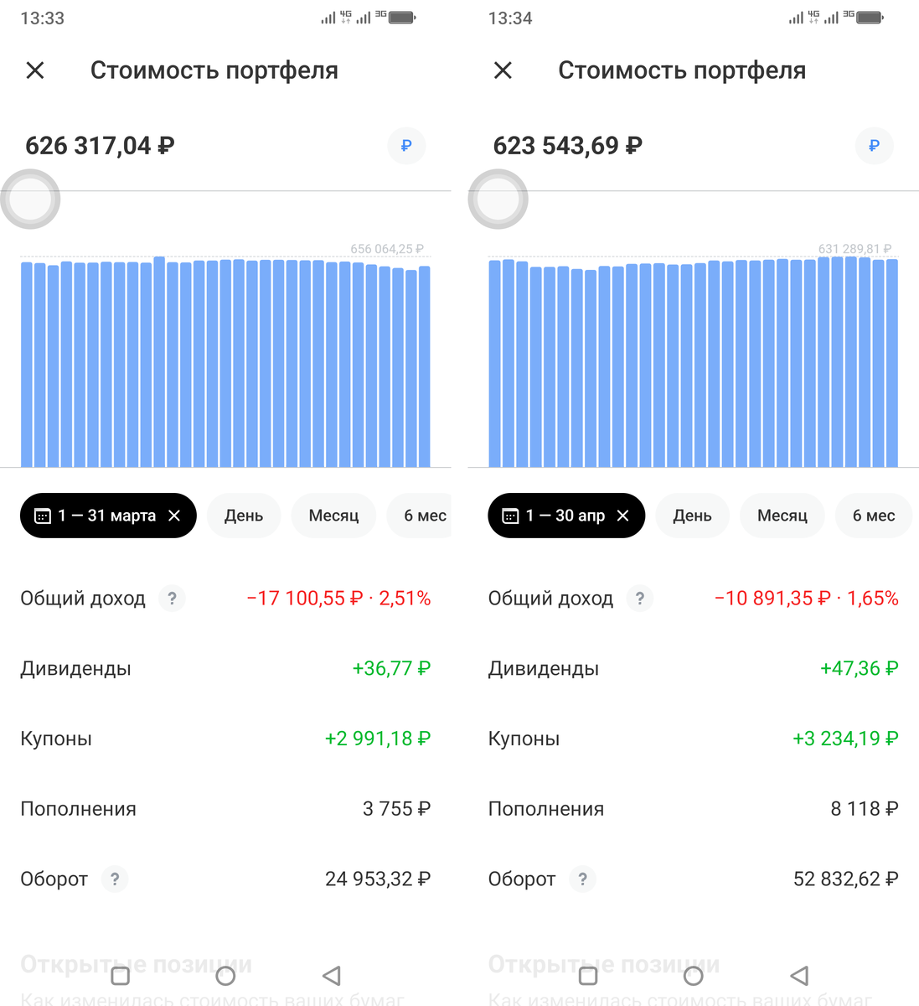The height and width of the screenshot is (1006, 919).
Task: Open the calendar icon in the March date chip
Action: tap(43, 516)
